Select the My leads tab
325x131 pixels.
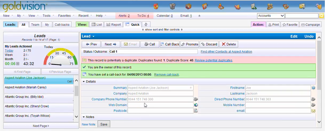[47, 24]
